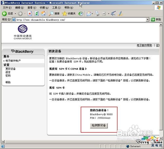
Task: Open the Mail envelope icon
Action: point(89,14)
